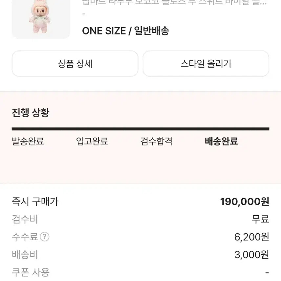Click the 스타일 올리기 button
Viewport: 281px width, 281px height.
pyautogui.click(x=205, y=64)
